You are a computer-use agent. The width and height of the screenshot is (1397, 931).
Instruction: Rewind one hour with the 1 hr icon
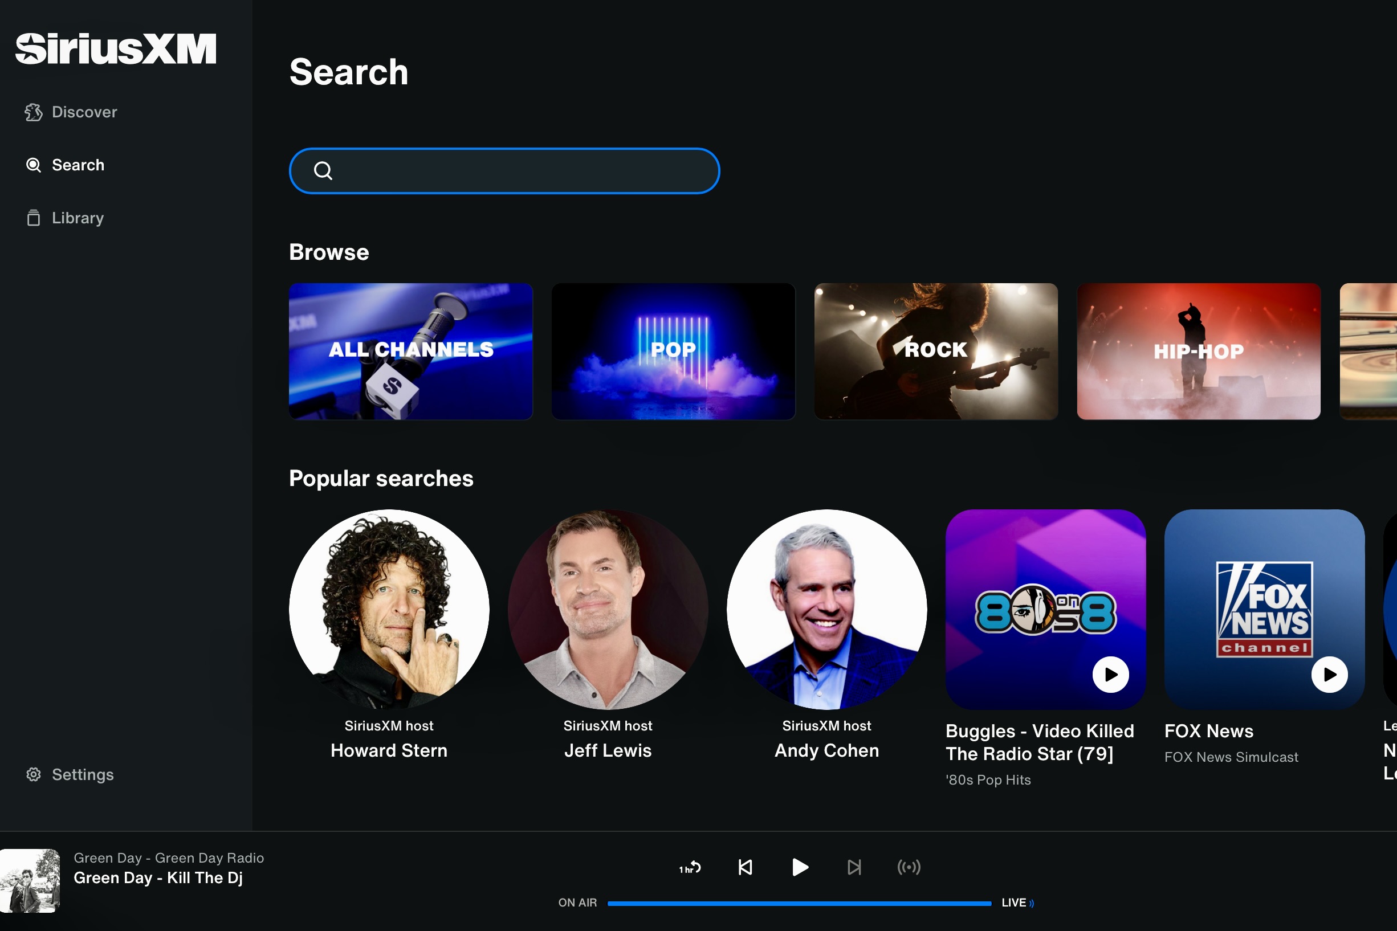[690, 867]
